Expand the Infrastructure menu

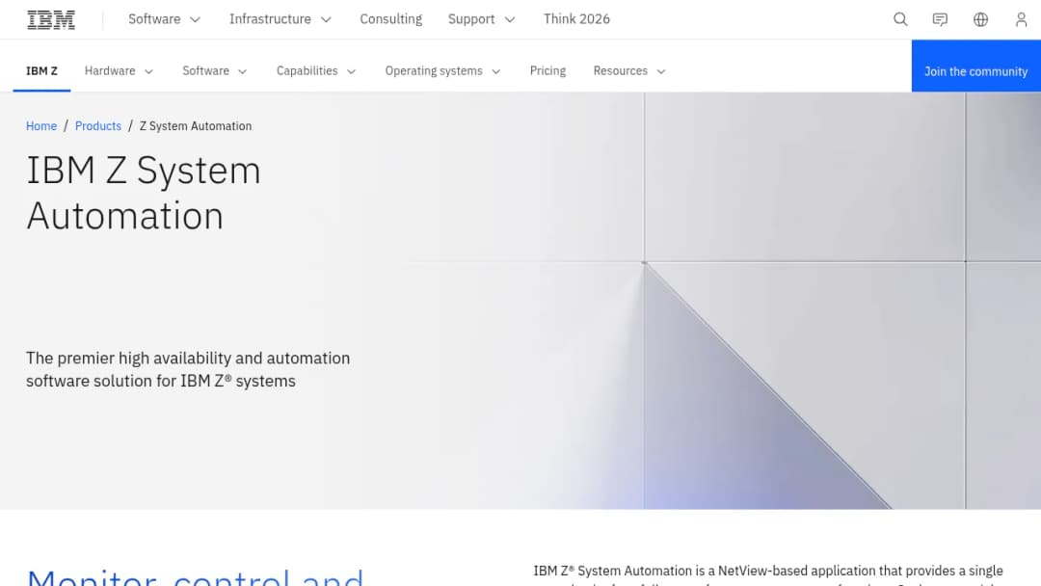[280, 19]
